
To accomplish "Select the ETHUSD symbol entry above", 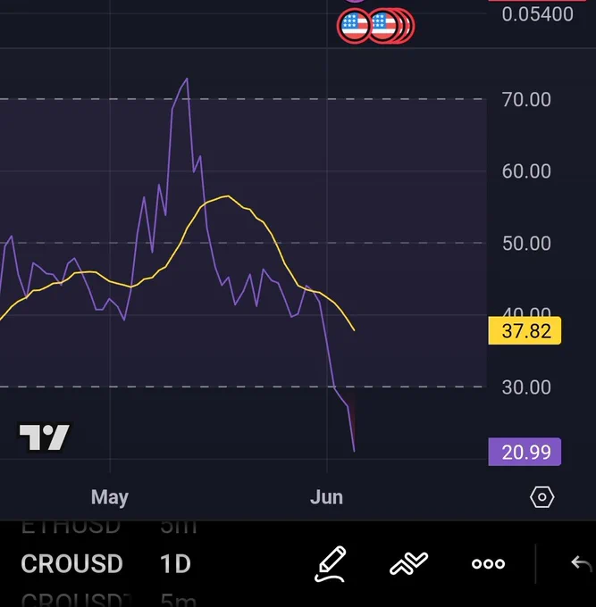I will (x=71, y=527).
